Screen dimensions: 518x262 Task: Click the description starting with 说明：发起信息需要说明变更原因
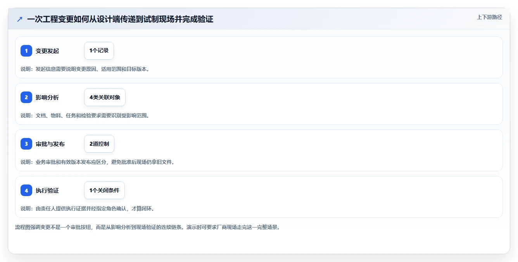85,69
